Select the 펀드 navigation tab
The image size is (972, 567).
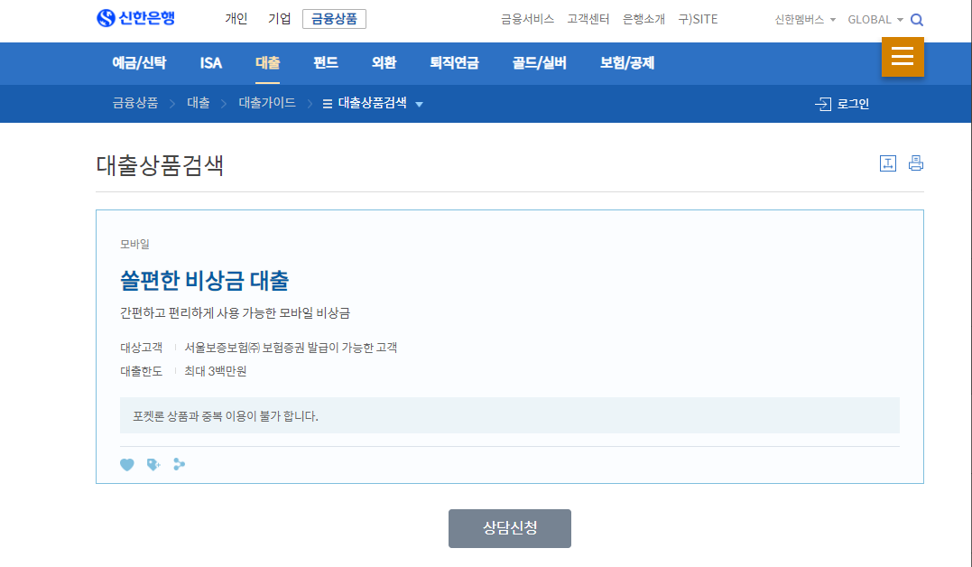tap(325, 63)
